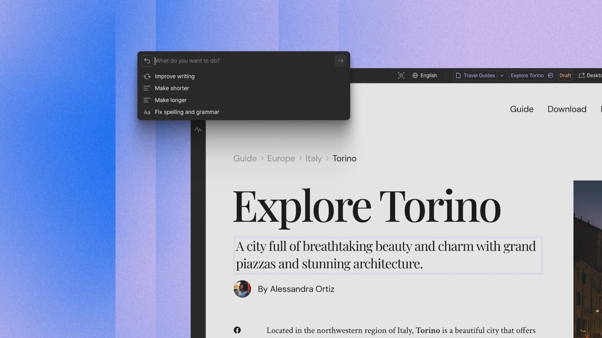Select Make longer in the AI menu
The image size is (602, 338).
170,100
